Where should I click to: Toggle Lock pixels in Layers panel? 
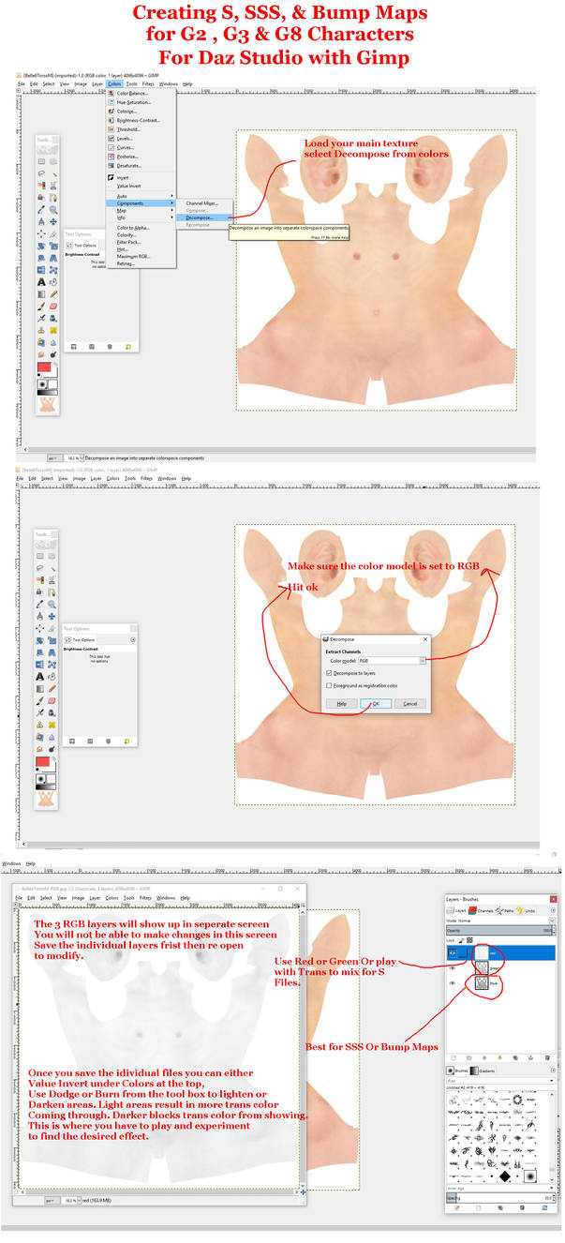click(461, 940)
